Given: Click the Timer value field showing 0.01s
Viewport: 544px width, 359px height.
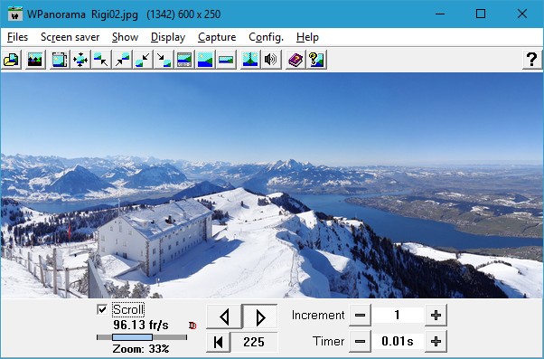Looking at the screenshot, I should [398, 341].
